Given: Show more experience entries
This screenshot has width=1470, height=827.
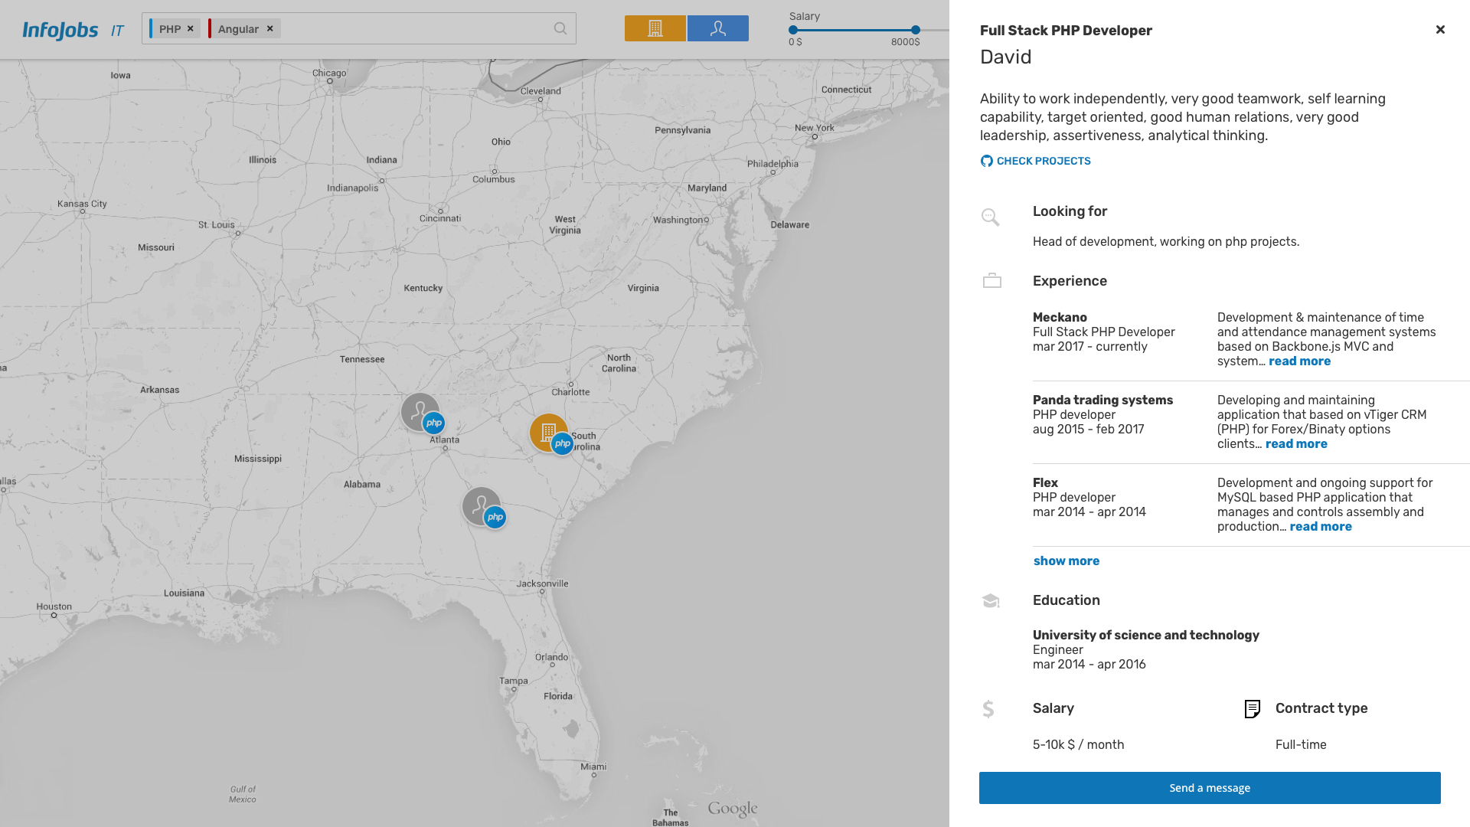Looking at the screenshot, I should [x=1066, y=561].
